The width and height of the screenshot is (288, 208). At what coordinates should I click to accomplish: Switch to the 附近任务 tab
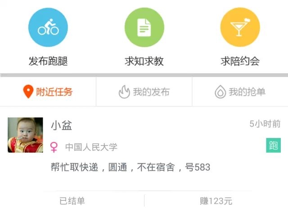48,92
